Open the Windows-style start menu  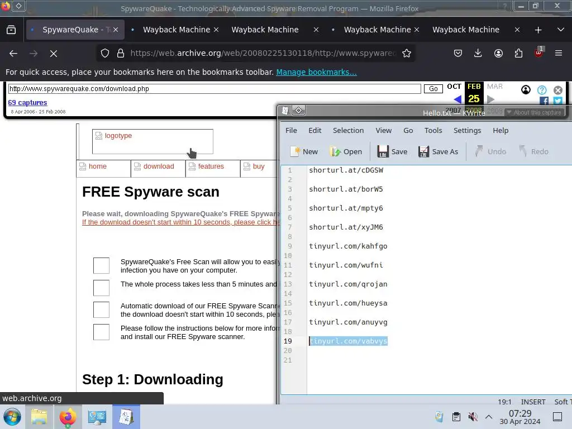pyautogui.click(x=12, y=417)
